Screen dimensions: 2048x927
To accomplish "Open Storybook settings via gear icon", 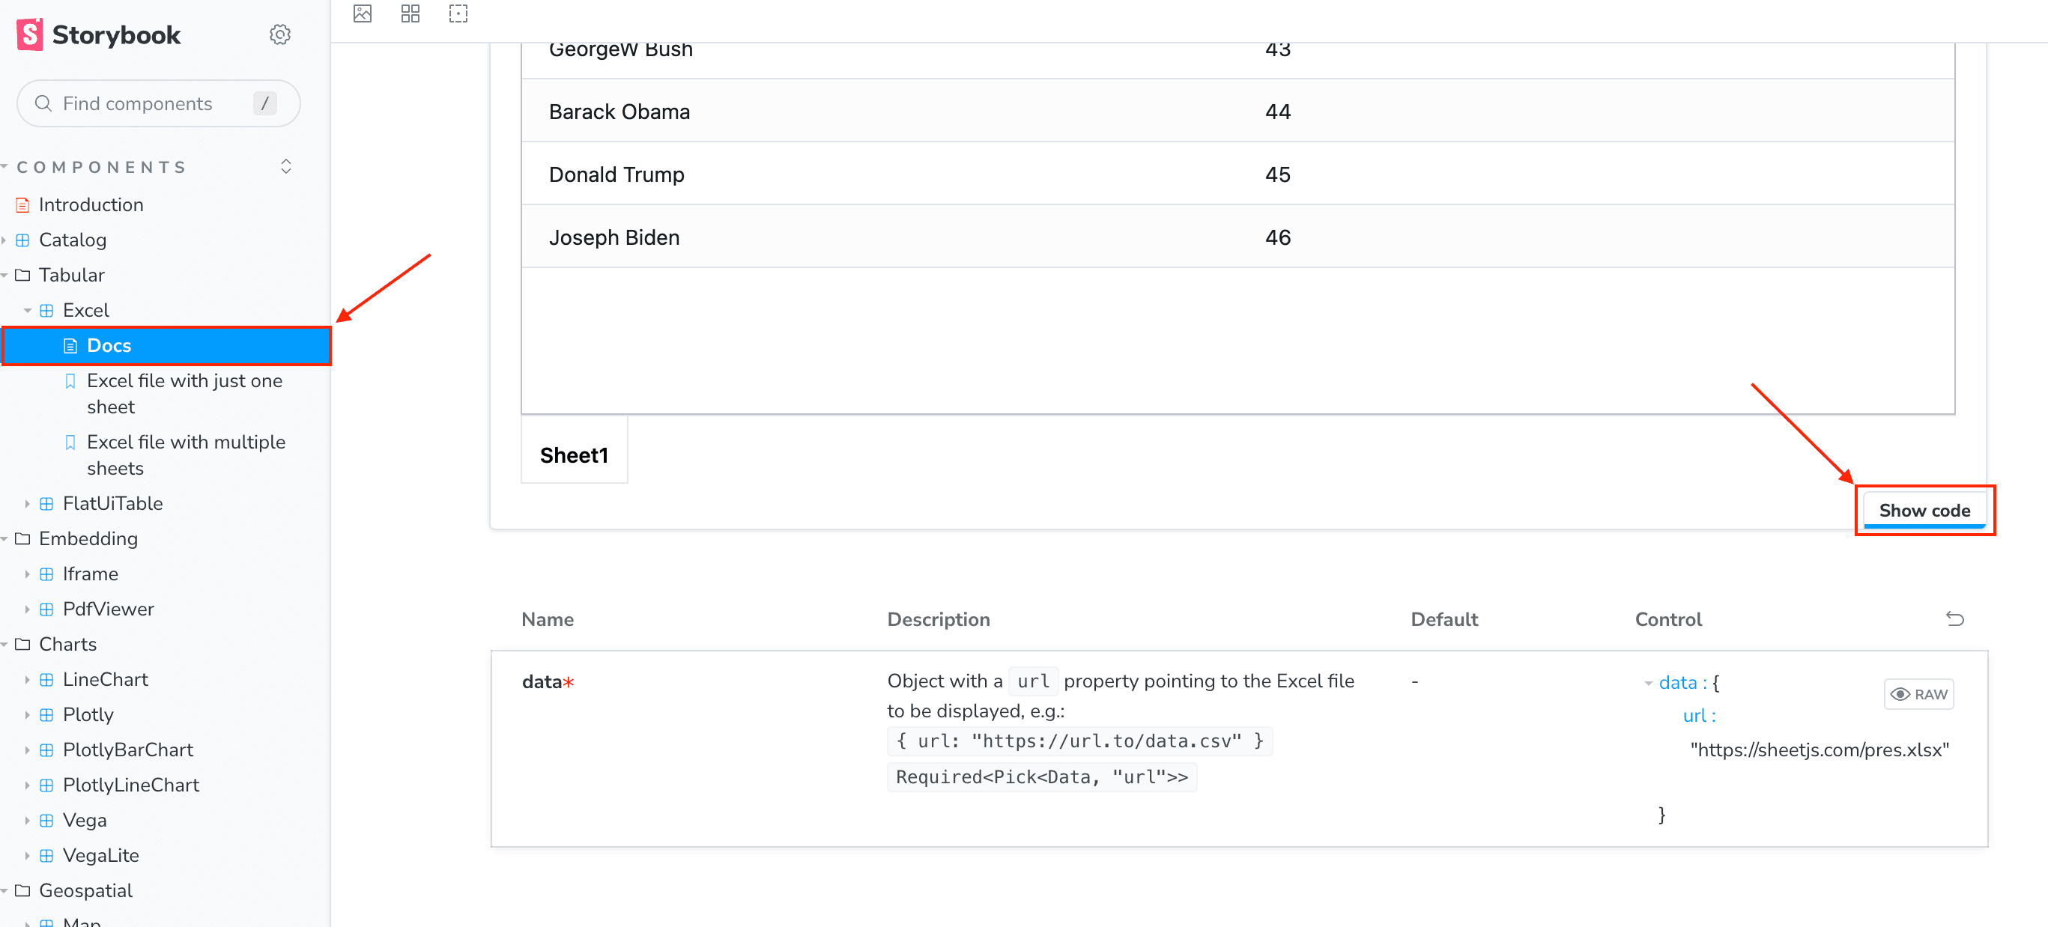I will point(280,34).
